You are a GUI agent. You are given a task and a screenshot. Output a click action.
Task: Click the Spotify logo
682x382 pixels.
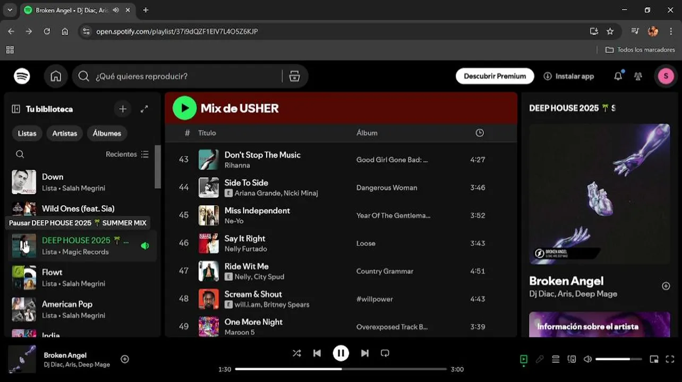[22, 76]
